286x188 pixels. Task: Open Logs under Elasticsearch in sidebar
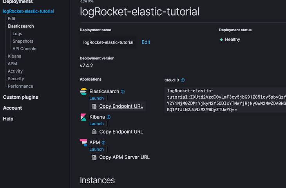(17, 34)
